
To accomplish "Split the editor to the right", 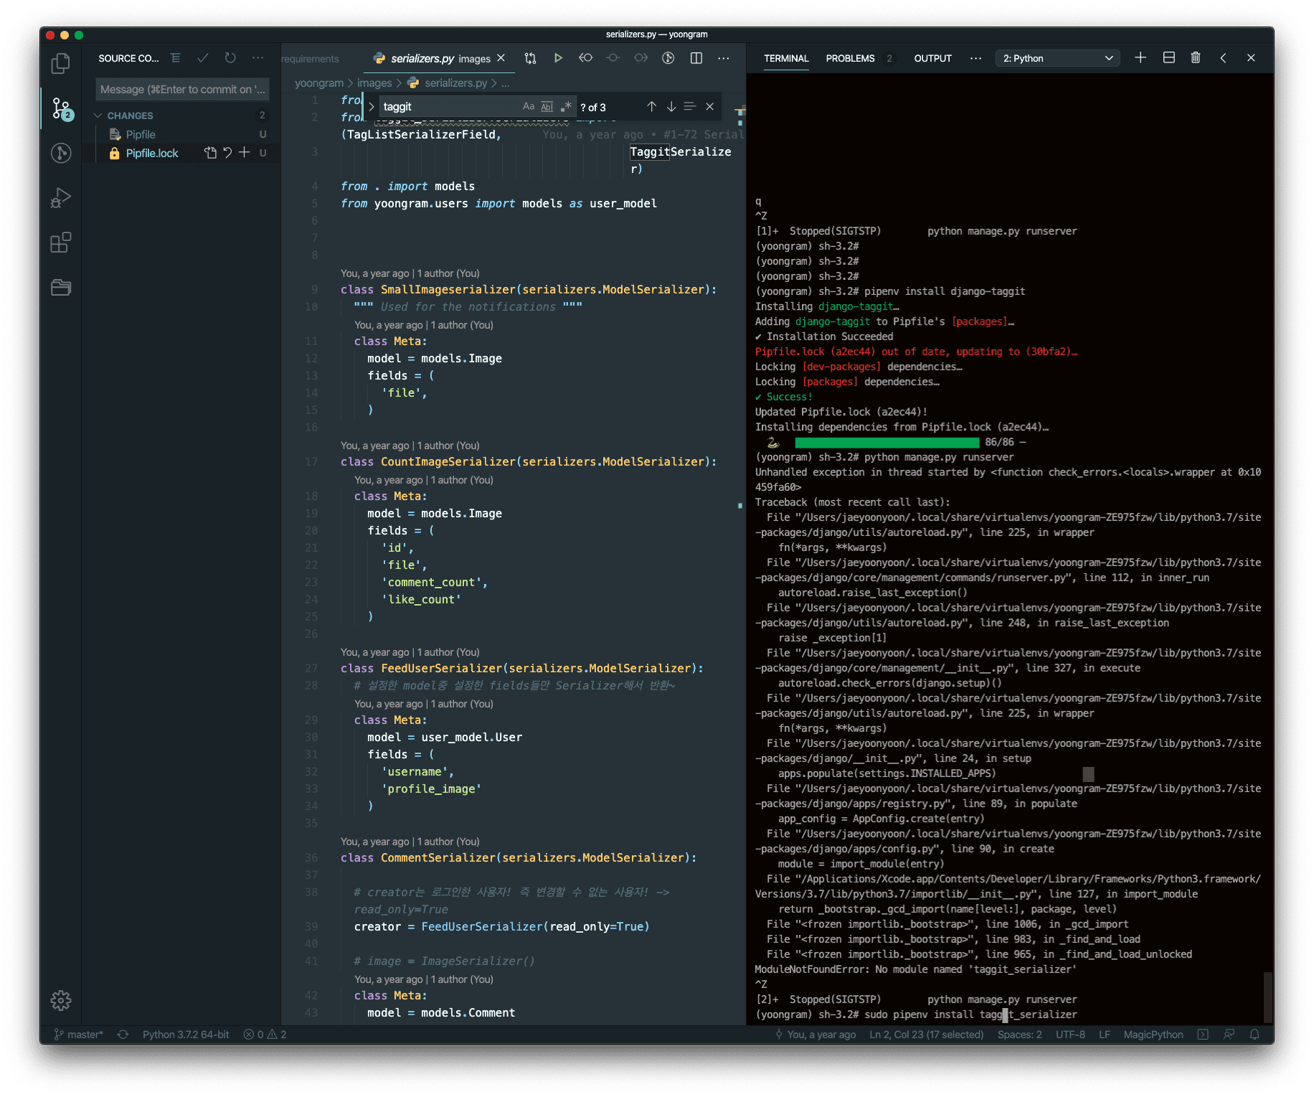I will (x=696, y=58).
